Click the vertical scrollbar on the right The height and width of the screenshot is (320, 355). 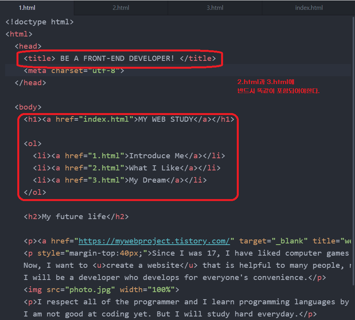(x=354, y=150)
